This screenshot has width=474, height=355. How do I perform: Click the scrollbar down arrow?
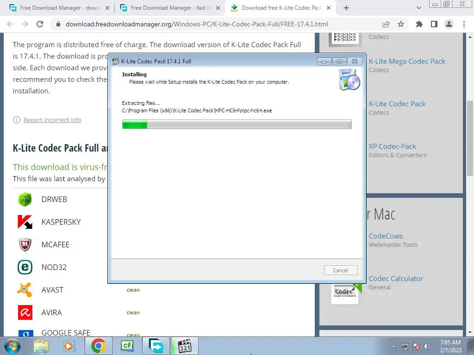pos(470,333)
